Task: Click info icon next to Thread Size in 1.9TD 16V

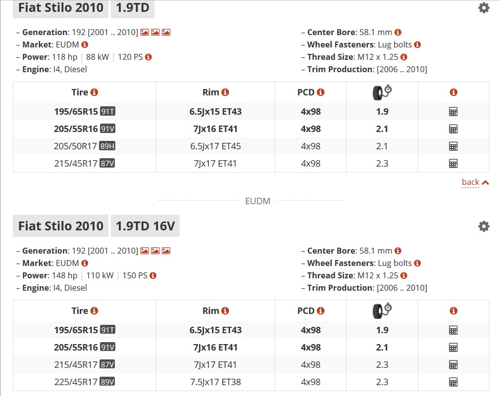Action: point(404,275)
